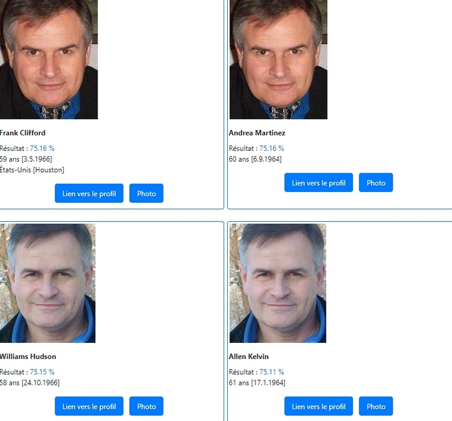The width and height of the screenshot is (452, 421).
Task: Click Frank Clifford's 75.16 % result value
Action: point(42,149)
